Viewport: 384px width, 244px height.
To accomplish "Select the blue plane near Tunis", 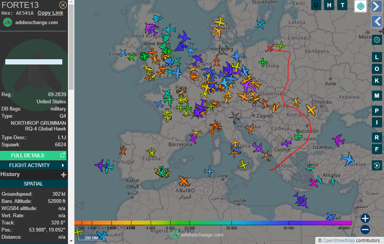I will coord(209,171).
